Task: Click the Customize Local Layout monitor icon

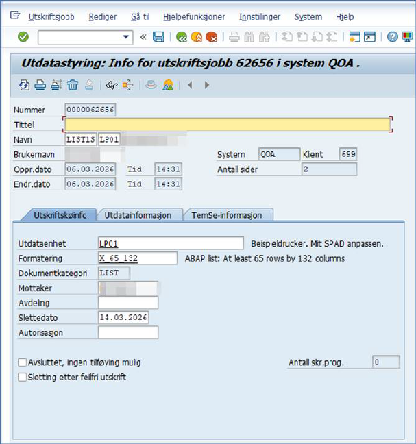Action: [408, 37]
